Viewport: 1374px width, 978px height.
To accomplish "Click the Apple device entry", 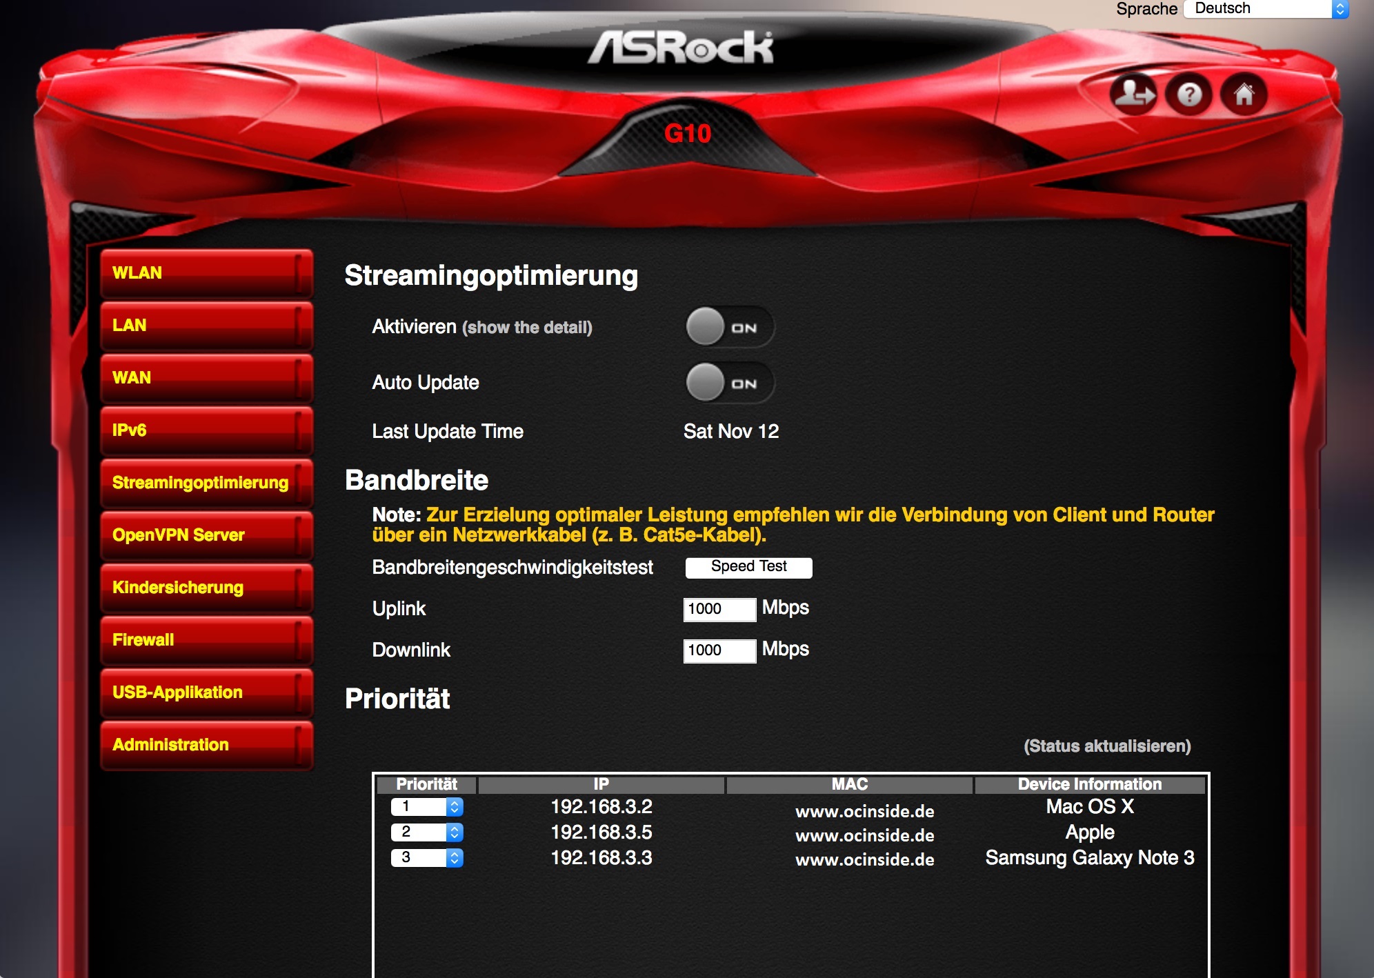I will (x=1090, y=832).
